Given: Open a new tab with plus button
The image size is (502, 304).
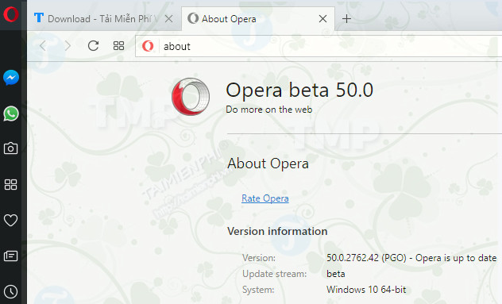Looking at the screenshot, I should coord(346,19).
